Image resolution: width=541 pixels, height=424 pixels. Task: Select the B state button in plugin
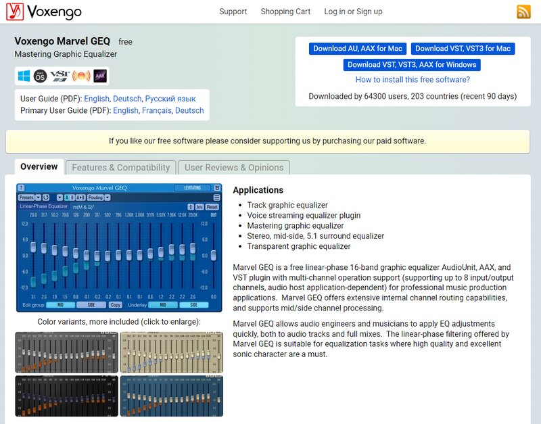(x=72, y=197)
